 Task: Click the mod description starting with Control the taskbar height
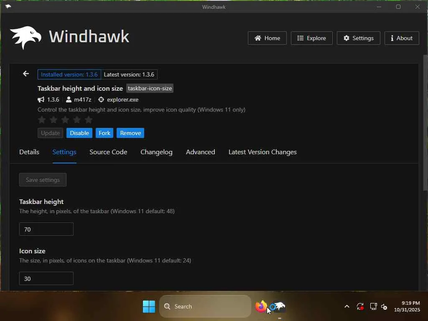pyautogui.click(x=141, y=110)
